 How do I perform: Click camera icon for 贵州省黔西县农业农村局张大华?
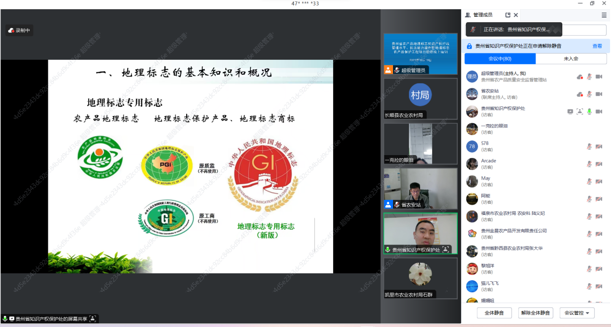pyautogui.click(x=599, y=251)
